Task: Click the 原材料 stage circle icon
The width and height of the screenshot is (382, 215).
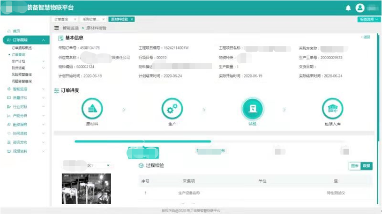Action: [92, 109]
